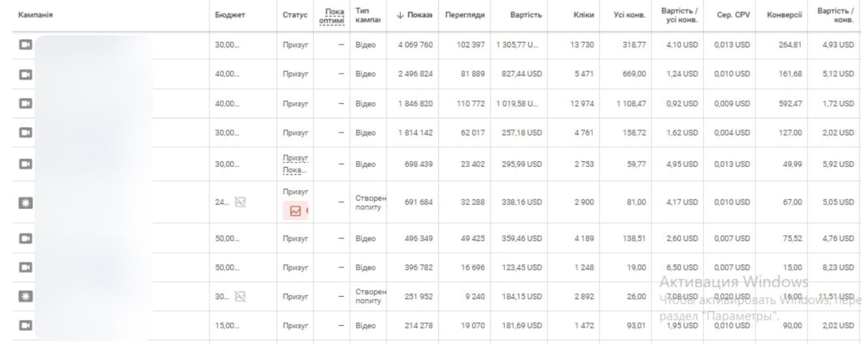This screenshot has width=868, height=349.
Task: Click demand gen icon in 691 684 row
Action: click(x=25, y=203)
